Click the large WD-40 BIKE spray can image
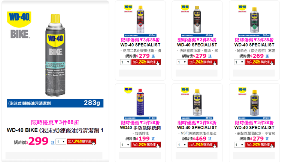Screen dimensions: 282x162 (55, 55)
